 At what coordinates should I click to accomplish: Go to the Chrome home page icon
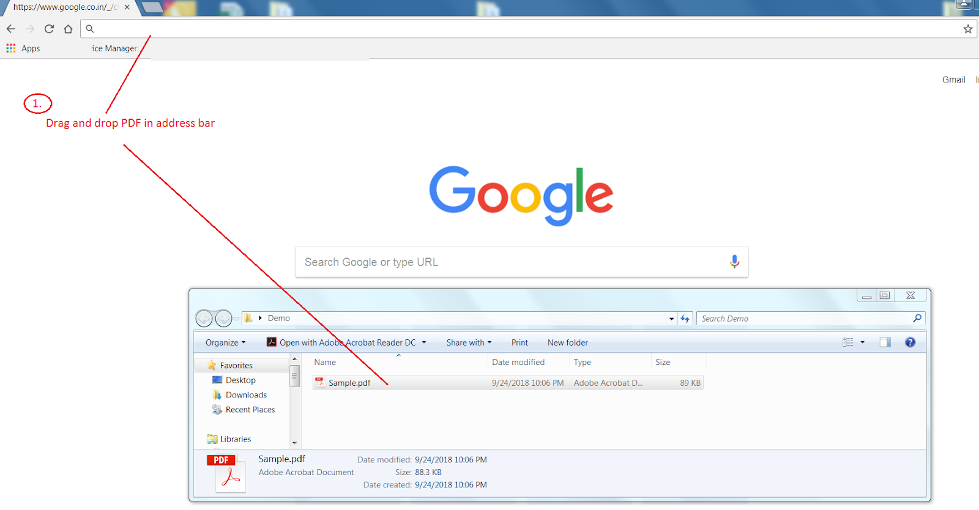click(68, 29)
